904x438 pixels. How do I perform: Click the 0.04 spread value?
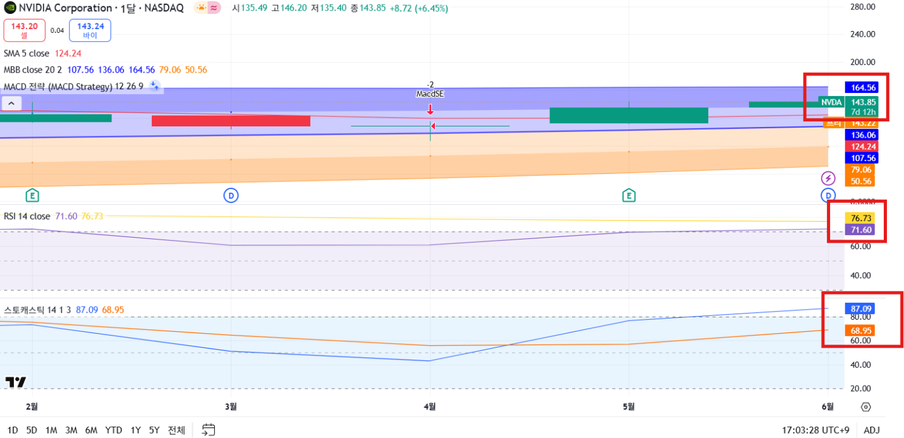point(58,30)
